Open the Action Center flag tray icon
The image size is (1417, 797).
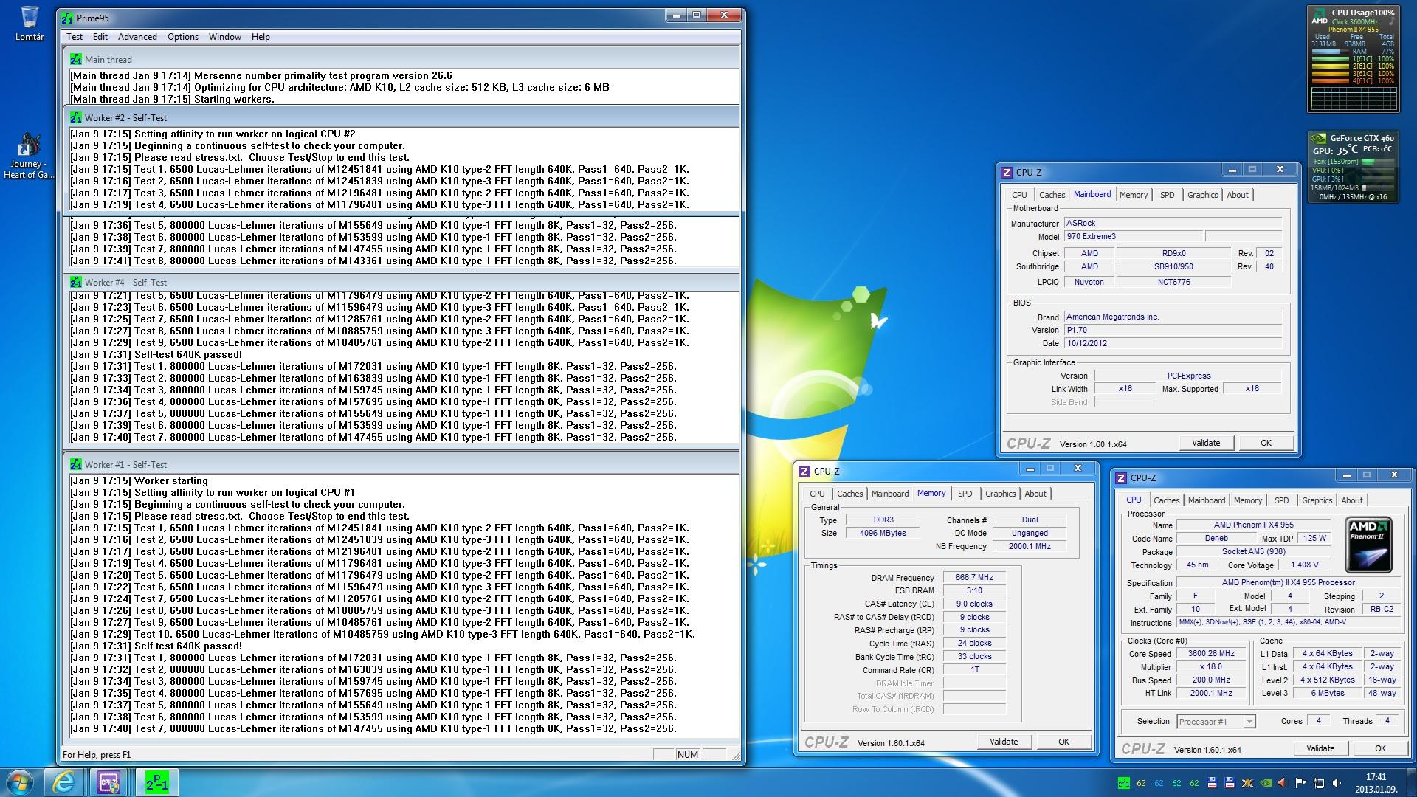coord(1301,783)
